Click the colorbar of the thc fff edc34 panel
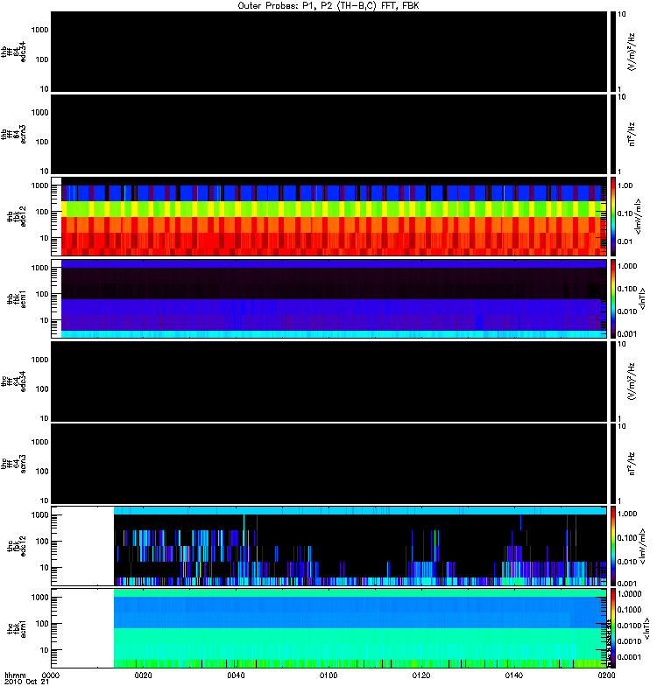657x700 pixels. (612, 381)
